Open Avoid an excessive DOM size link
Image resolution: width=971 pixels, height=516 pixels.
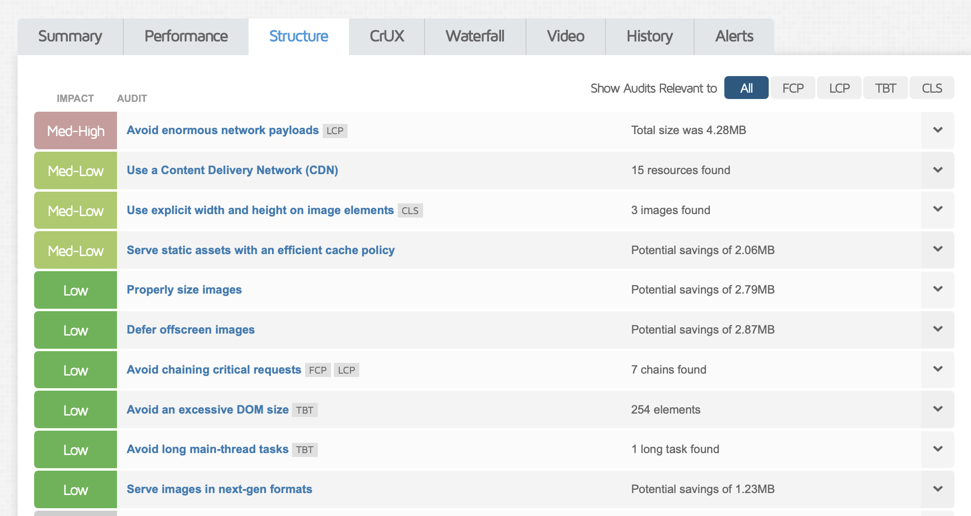click(x=208, y=410)
